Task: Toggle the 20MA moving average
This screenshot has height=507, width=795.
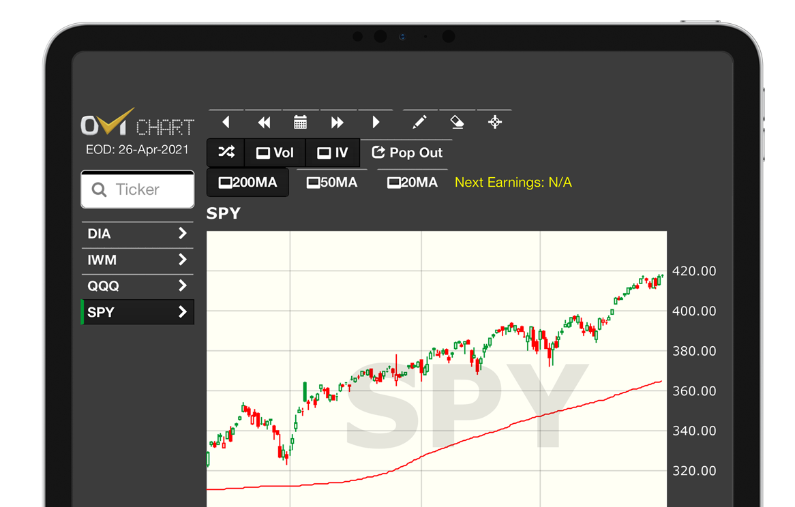Action: coord(412,183)
